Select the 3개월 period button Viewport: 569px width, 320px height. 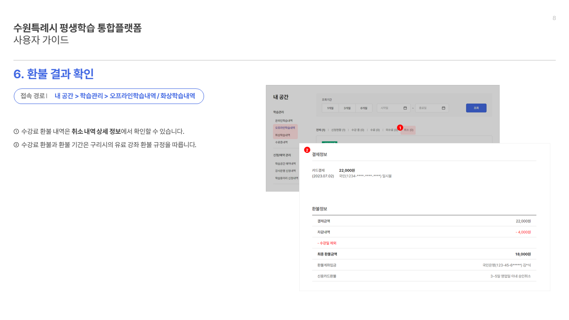click(347, 108)
